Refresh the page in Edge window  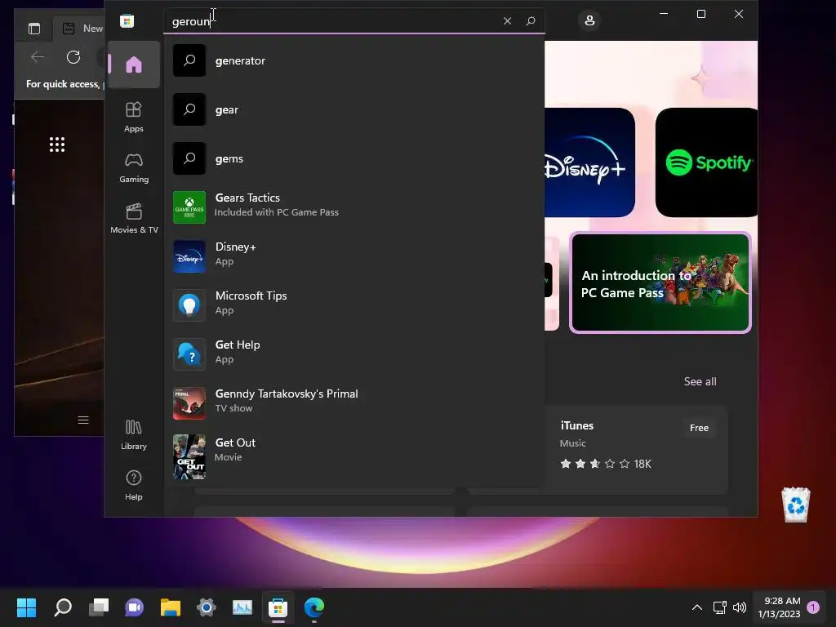coord(73,57)
